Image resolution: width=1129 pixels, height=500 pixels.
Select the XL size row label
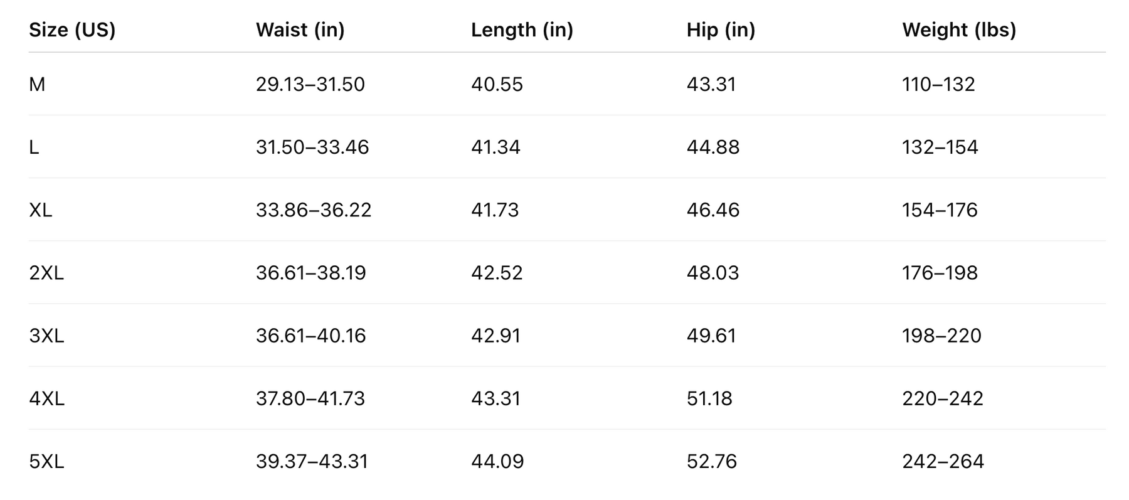(40, 210)
